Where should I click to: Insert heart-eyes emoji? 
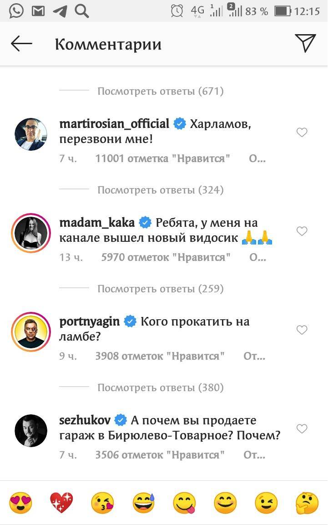20,503
